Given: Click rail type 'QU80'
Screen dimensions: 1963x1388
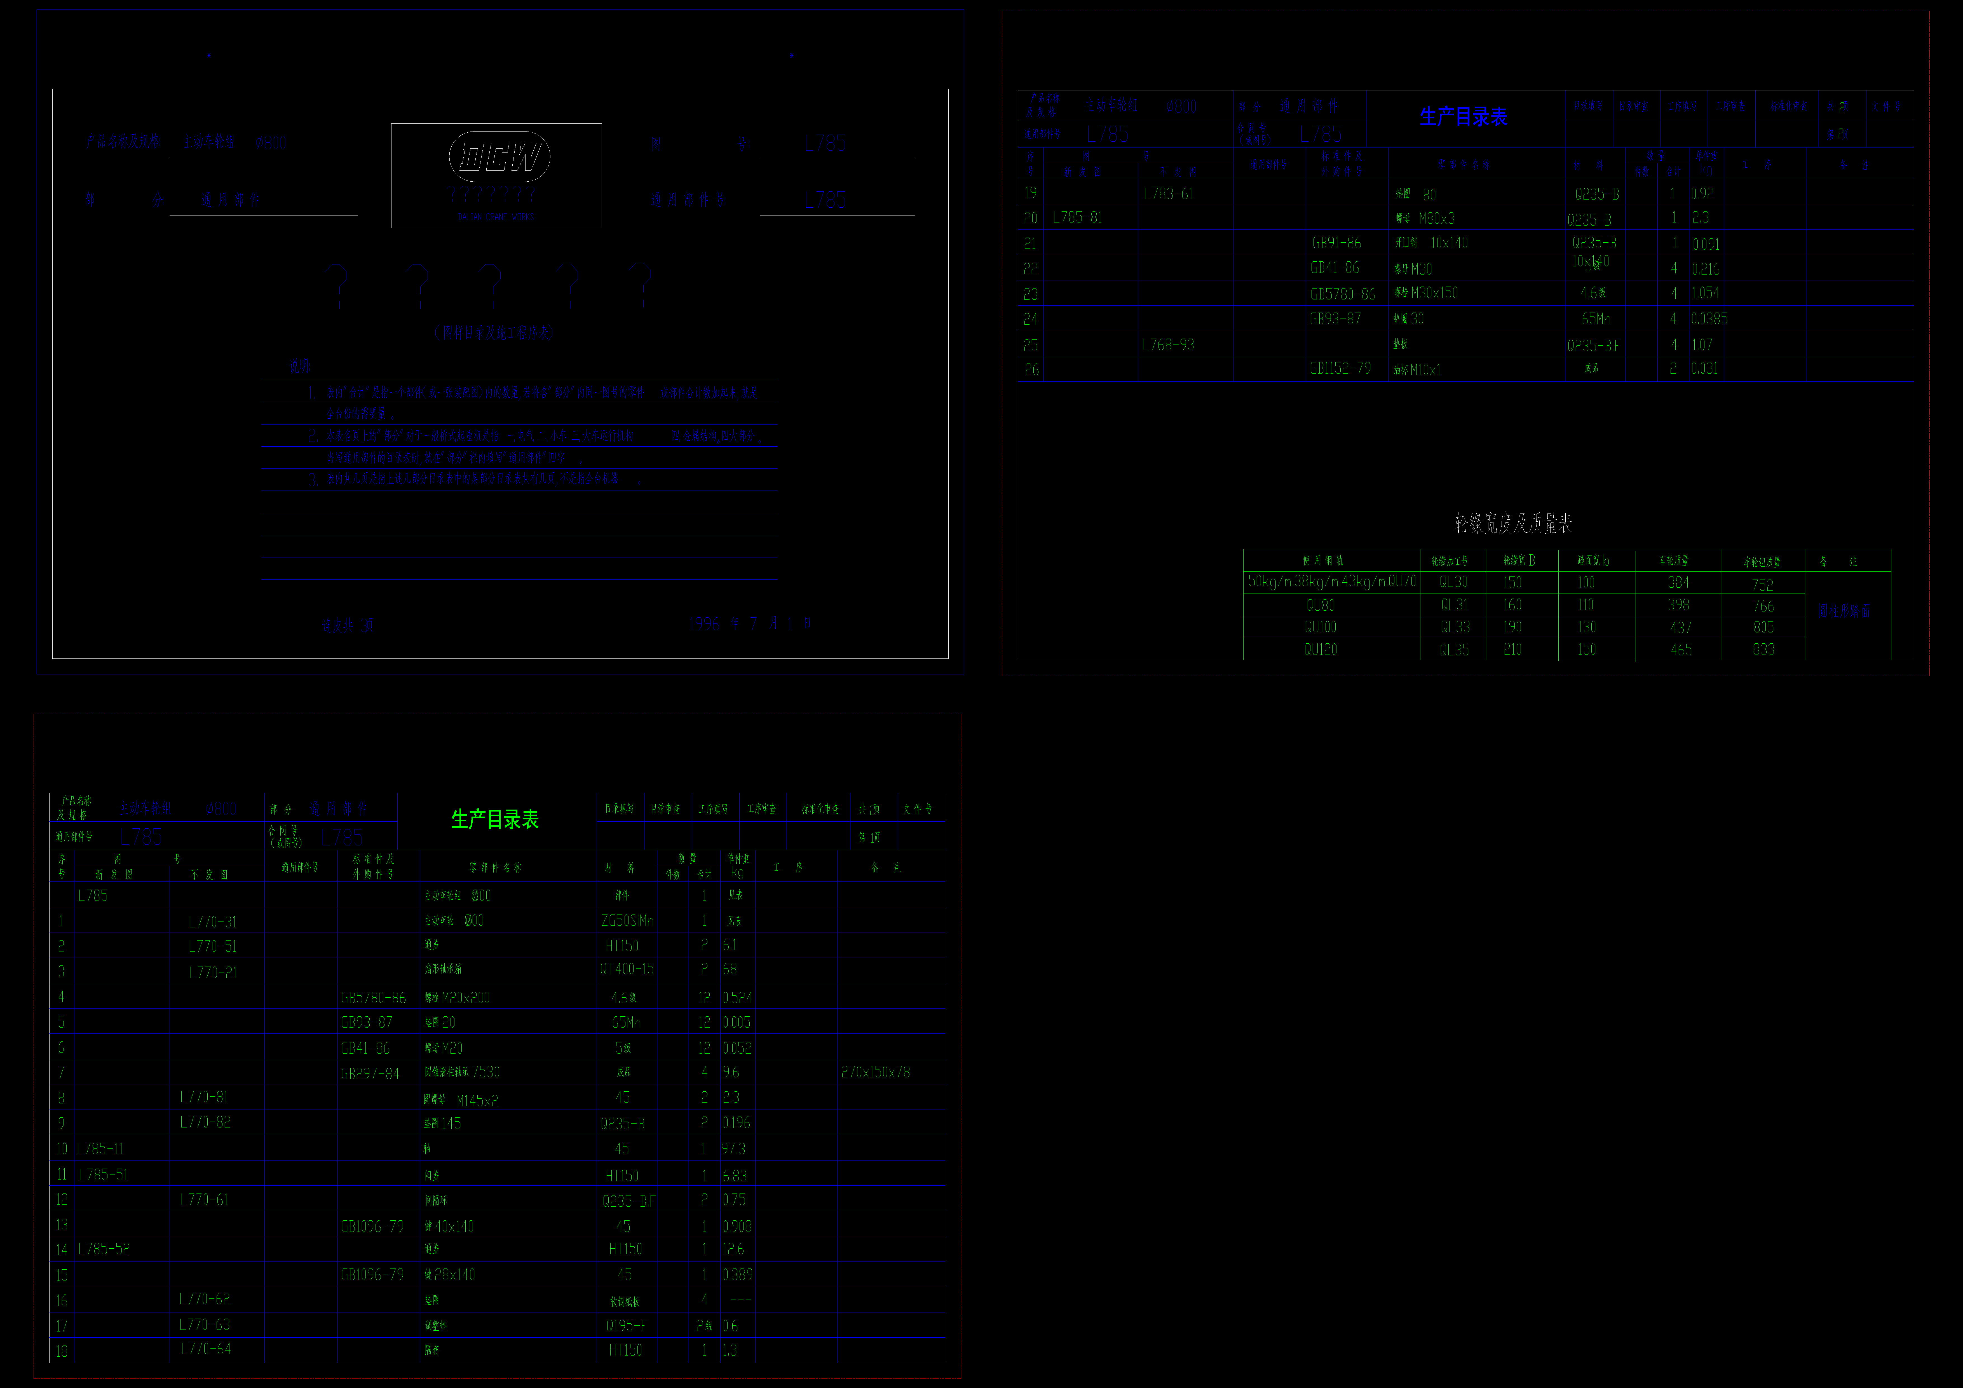Looking at the screenshot, I should coord(1321,606).
